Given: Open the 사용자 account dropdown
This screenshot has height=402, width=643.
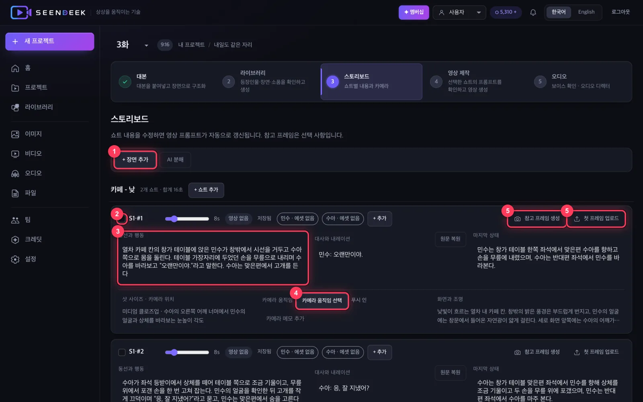Looking at the screenshot, I should [x=459, y=12].
